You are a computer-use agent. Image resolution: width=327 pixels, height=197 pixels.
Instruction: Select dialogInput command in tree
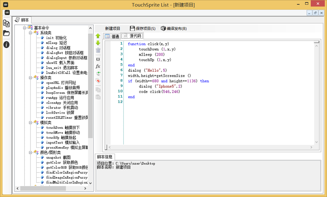(x=67, y=58)
